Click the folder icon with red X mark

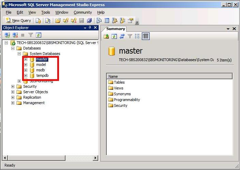pyautogui.click(x=74, y=20)
